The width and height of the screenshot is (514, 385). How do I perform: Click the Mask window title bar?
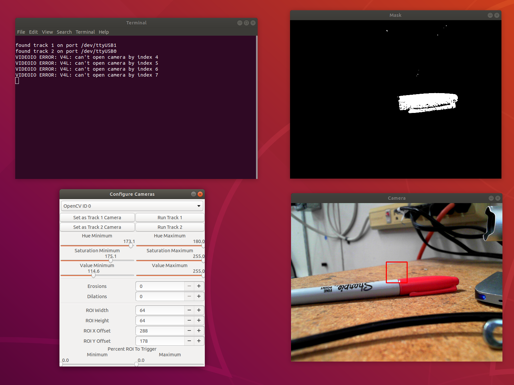pyautogui.click(x=396, y=15)
